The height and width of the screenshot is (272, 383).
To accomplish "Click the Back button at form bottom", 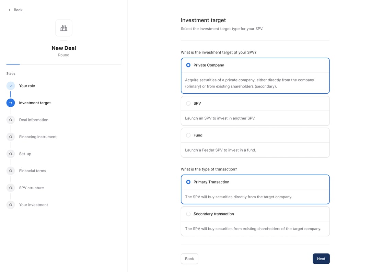I will click(x=189, y=259).
